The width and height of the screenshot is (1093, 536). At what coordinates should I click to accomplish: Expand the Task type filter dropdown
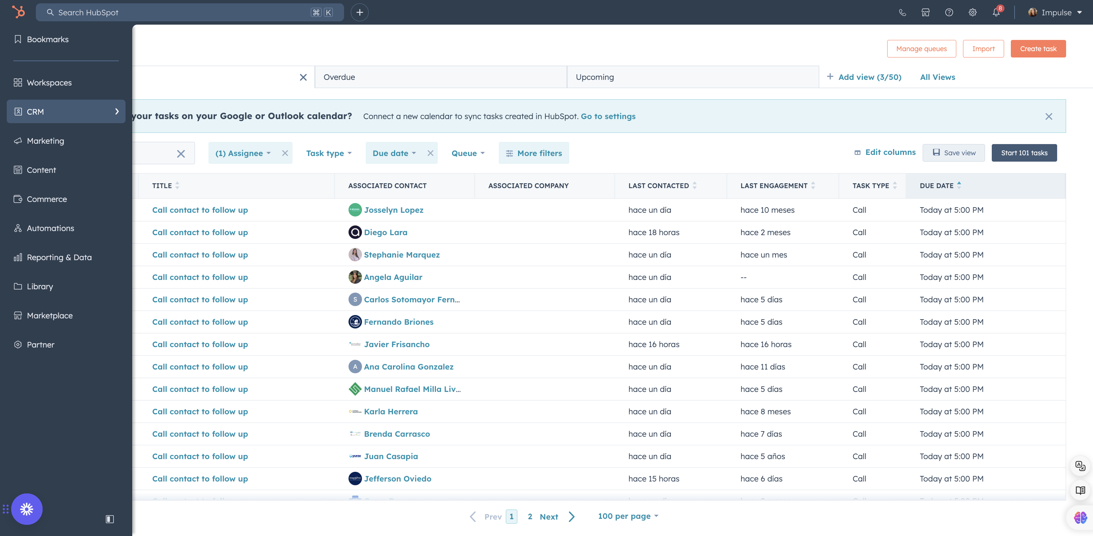pos(329,153)
